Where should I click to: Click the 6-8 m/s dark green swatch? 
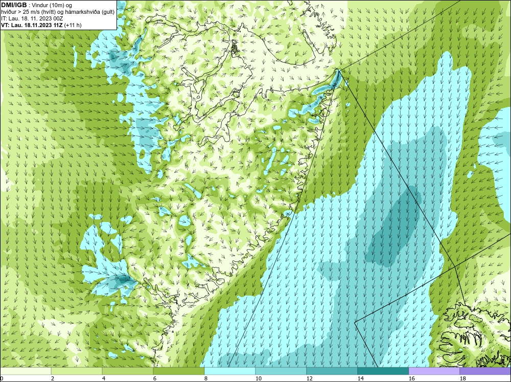click(x=178, y=371)
